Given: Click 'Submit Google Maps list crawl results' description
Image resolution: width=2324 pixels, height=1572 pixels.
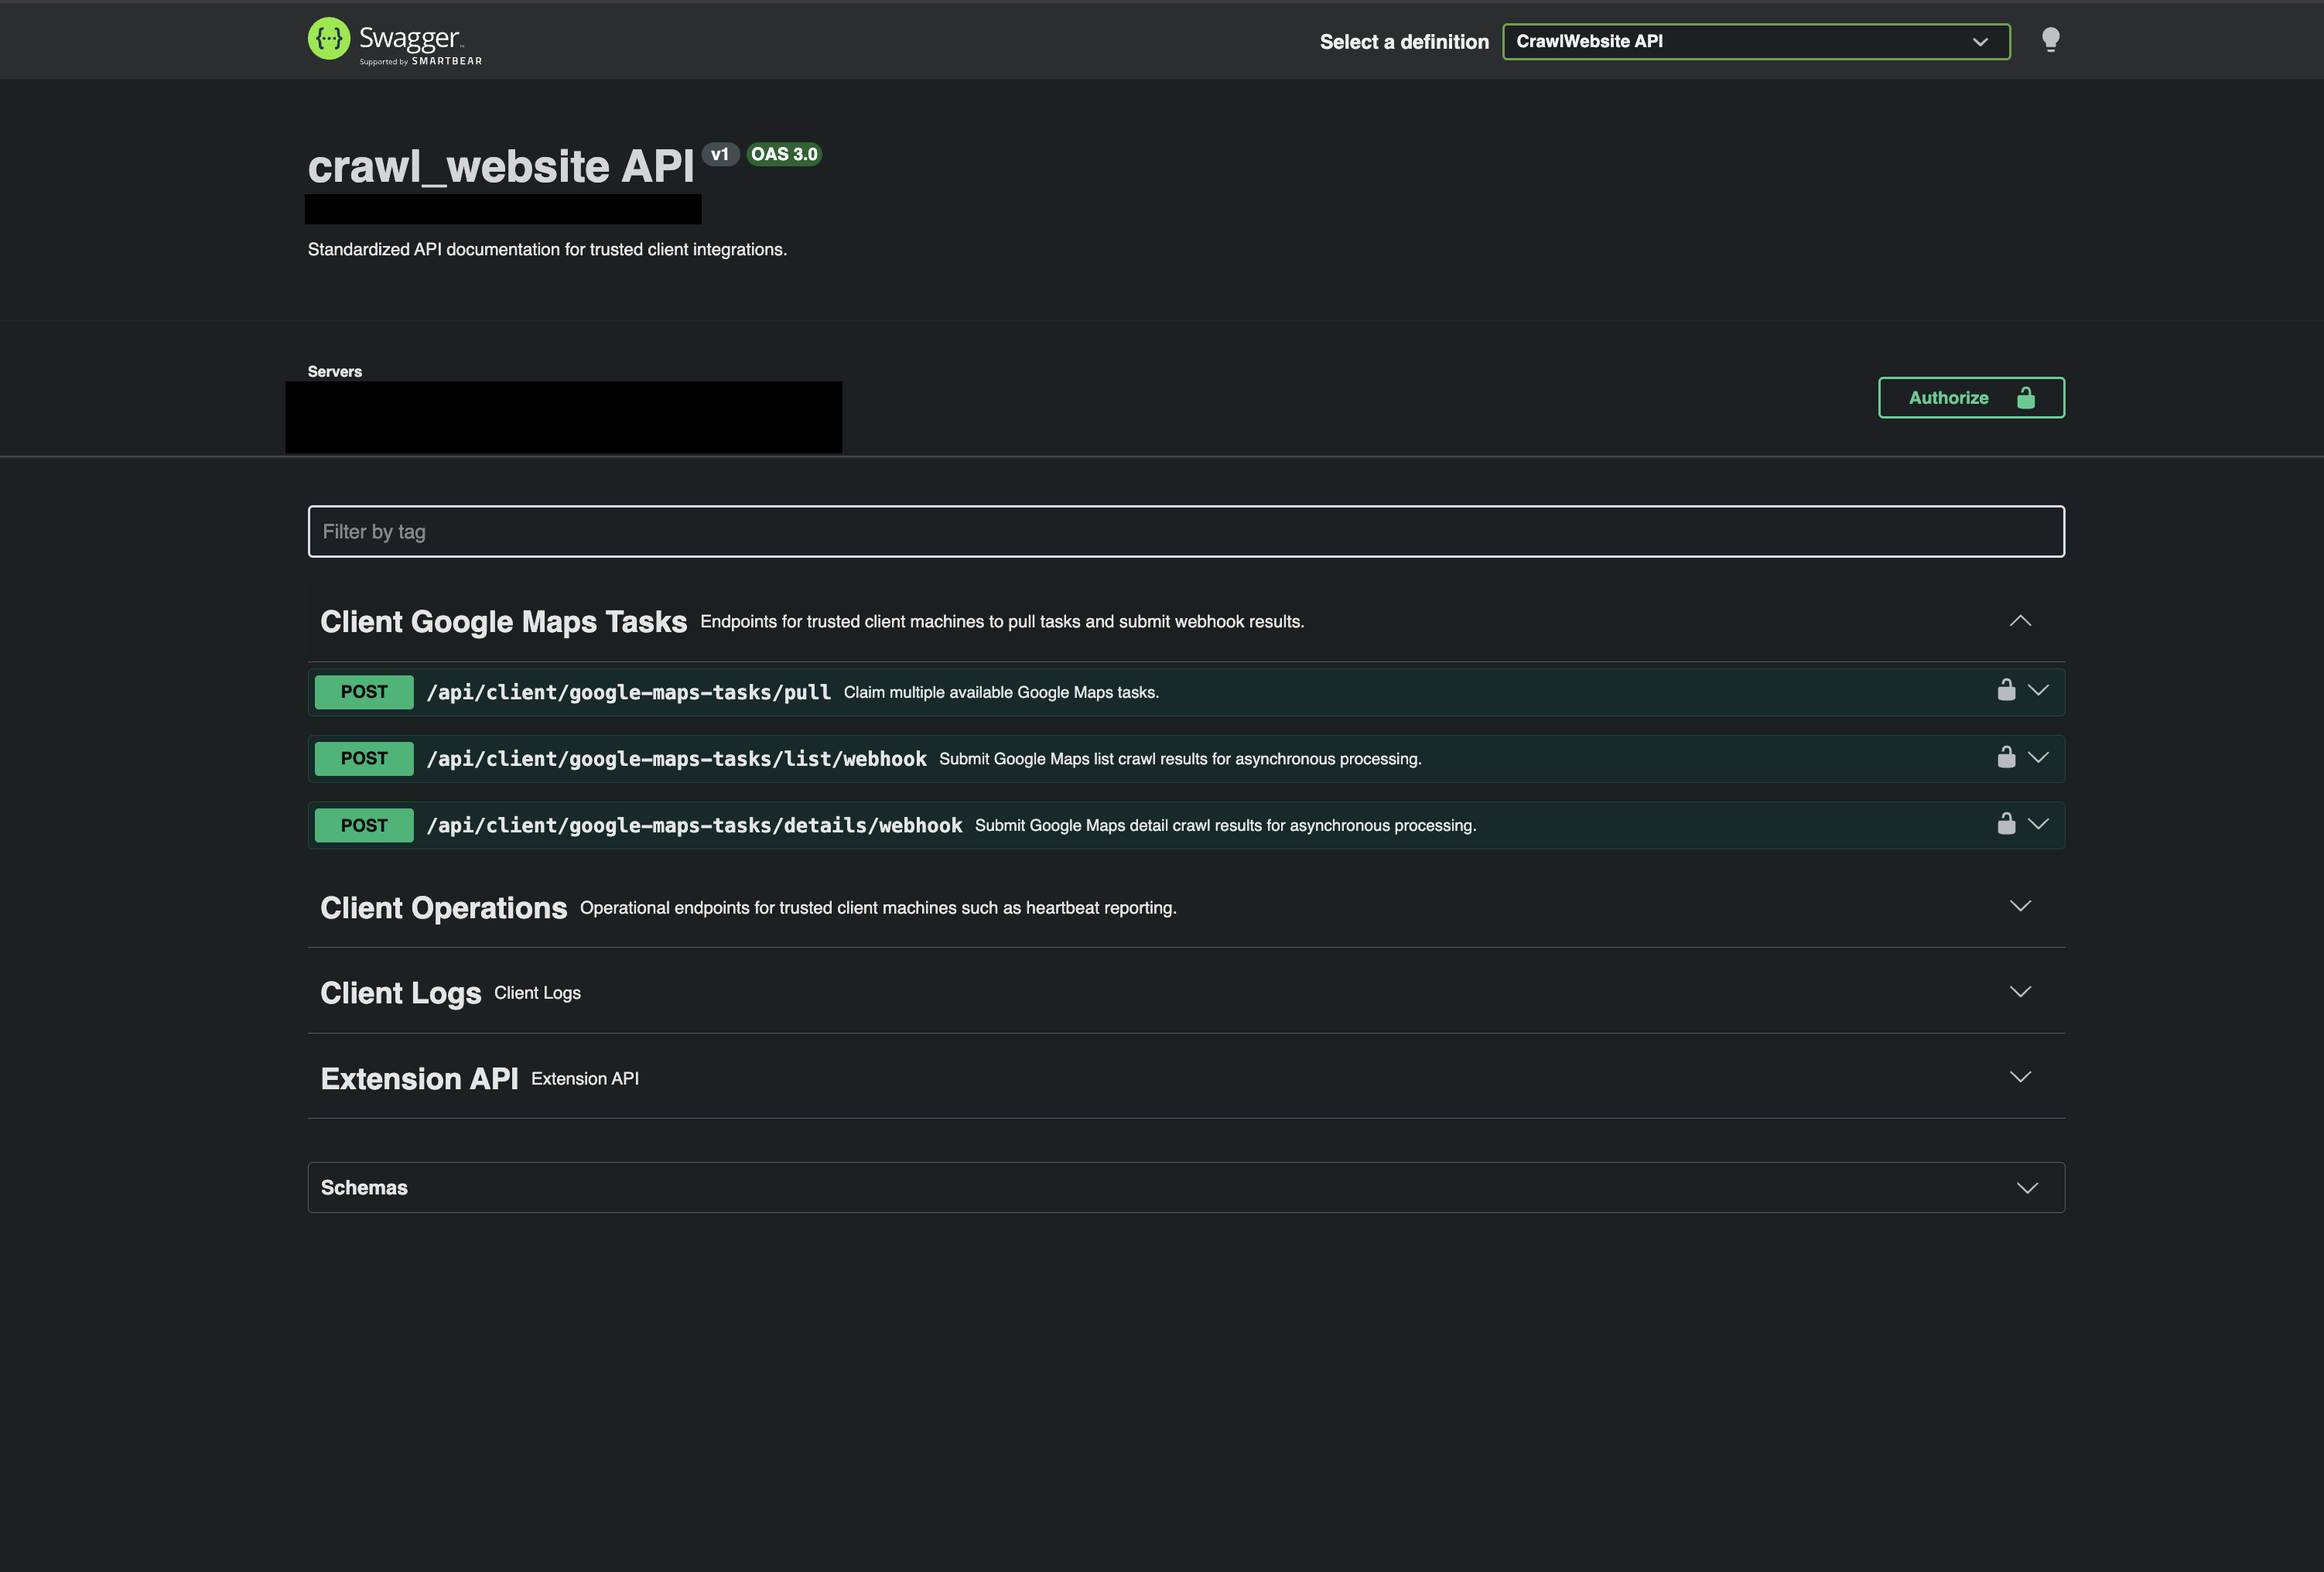Looking at the screenshot, I should click(x=1180, y=759).
